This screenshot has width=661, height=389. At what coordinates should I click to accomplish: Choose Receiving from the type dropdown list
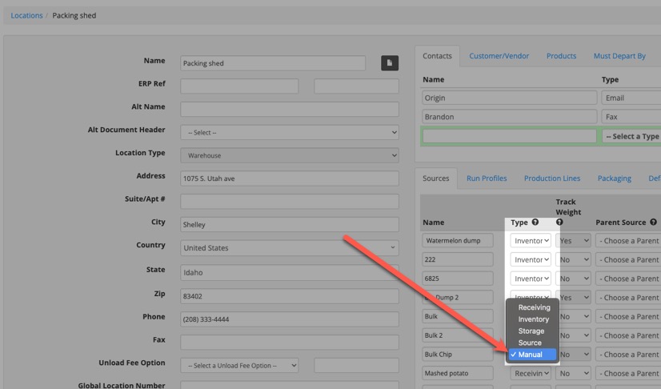tap(534, 307)
